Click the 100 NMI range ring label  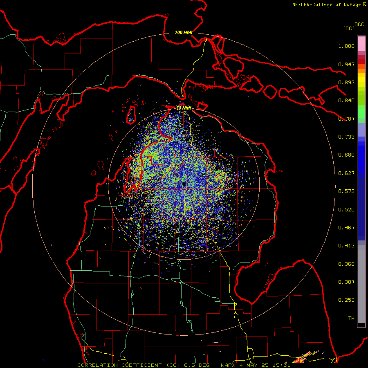click(x=184, y=32)
